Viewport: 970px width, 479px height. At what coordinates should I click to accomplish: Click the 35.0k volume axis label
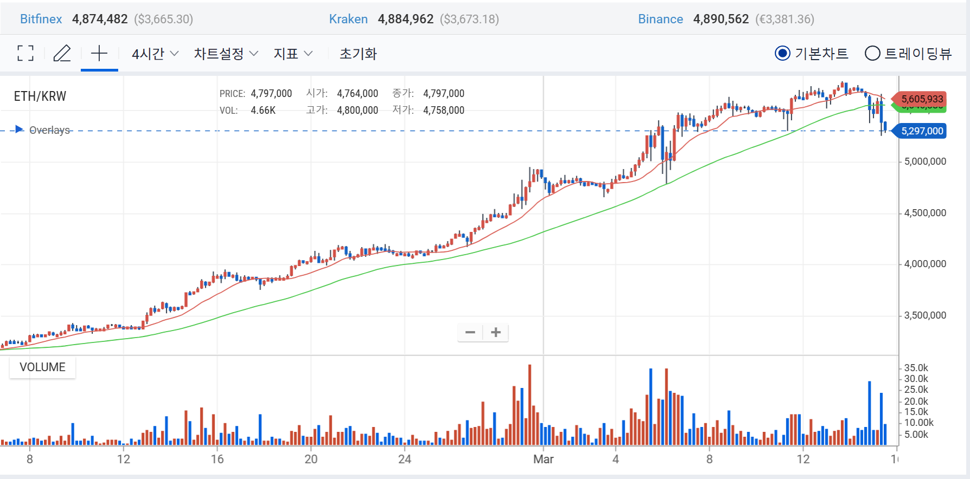tap(916, 368)
